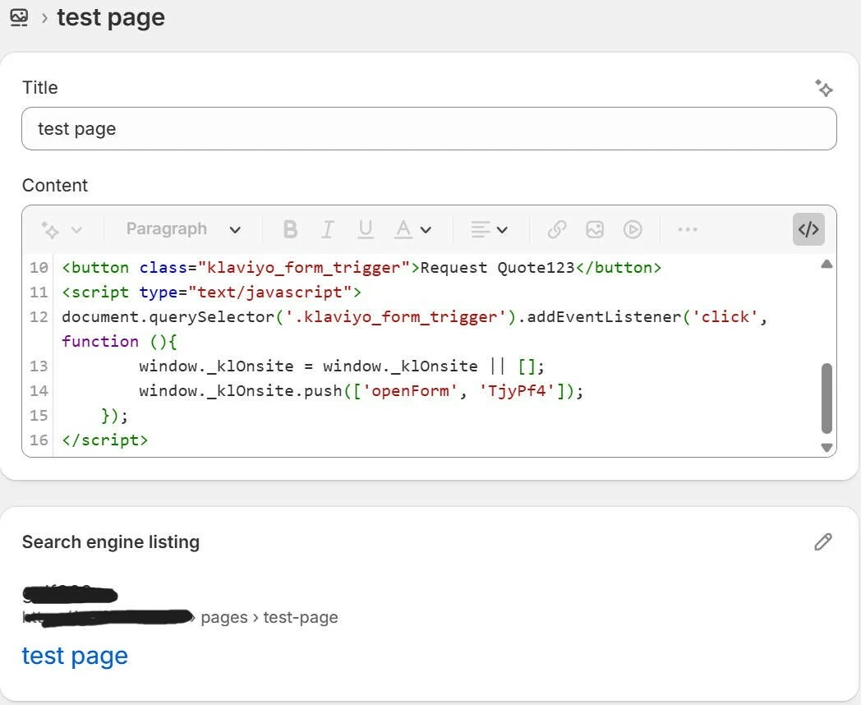861x705 pixels.
Task: Click the closing </script> tag on line 16
Action: [x=105, y=440]
